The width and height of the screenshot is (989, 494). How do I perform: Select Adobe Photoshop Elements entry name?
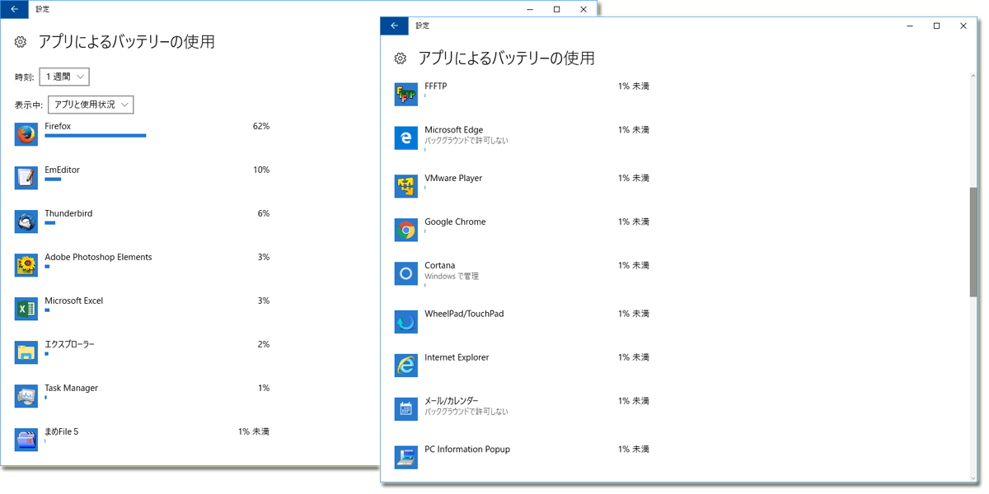coord(98,257)
